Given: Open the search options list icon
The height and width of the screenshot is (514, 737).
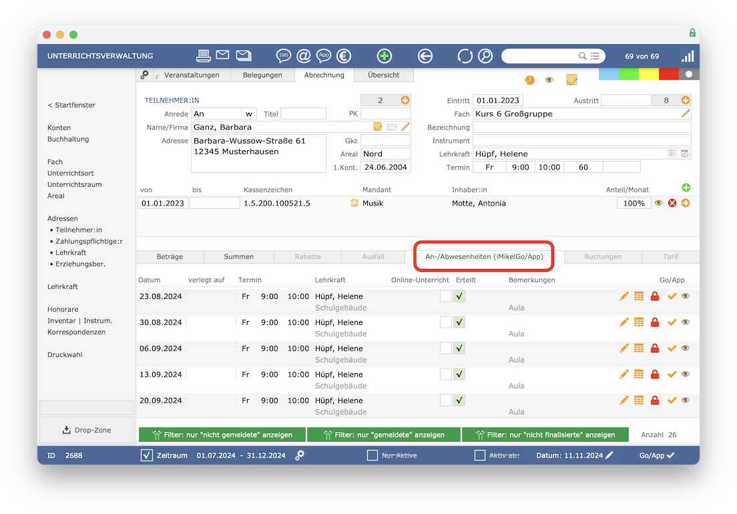Looking at the screenshot, I should (595, 56).
